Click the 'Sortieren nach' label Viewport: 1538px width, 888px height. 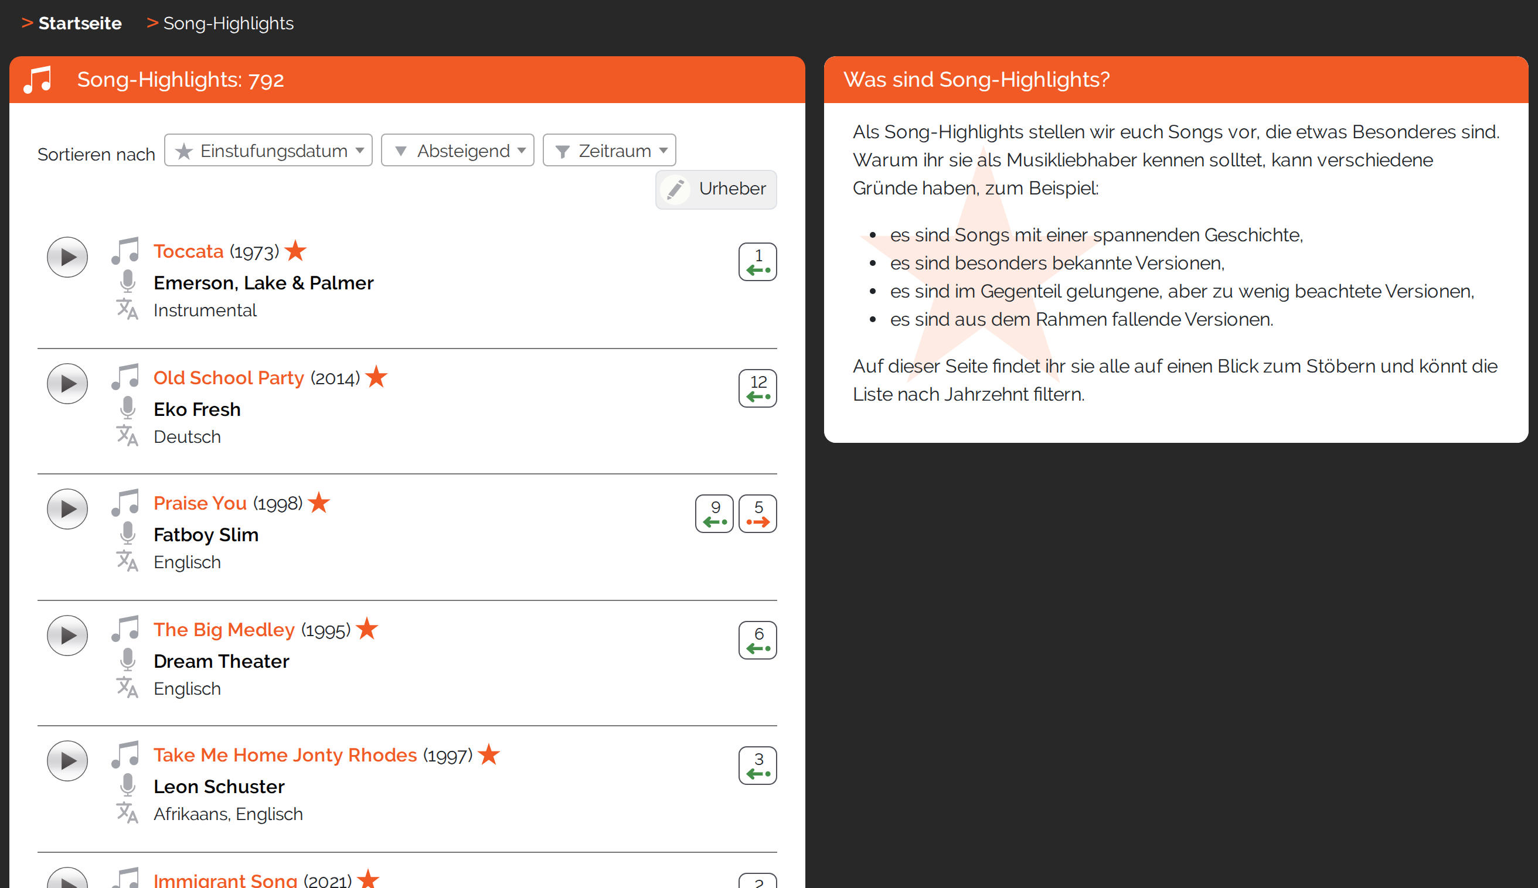pos(96,154)
